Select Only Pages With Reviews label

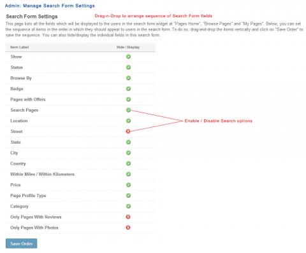tap(36, 217)
